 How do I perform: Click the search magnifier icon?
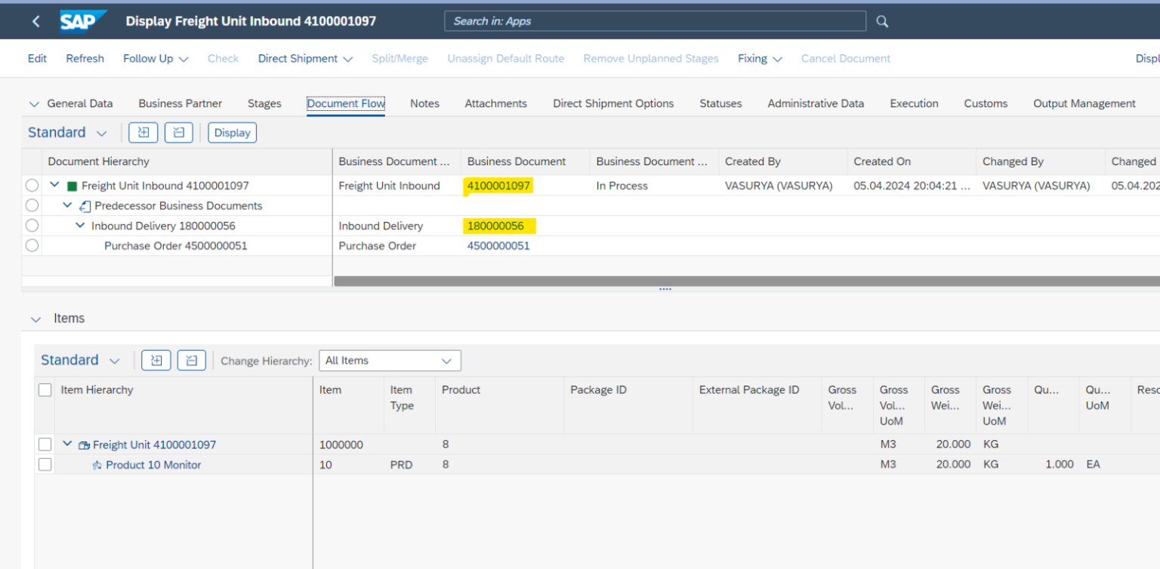pos(881,20)
